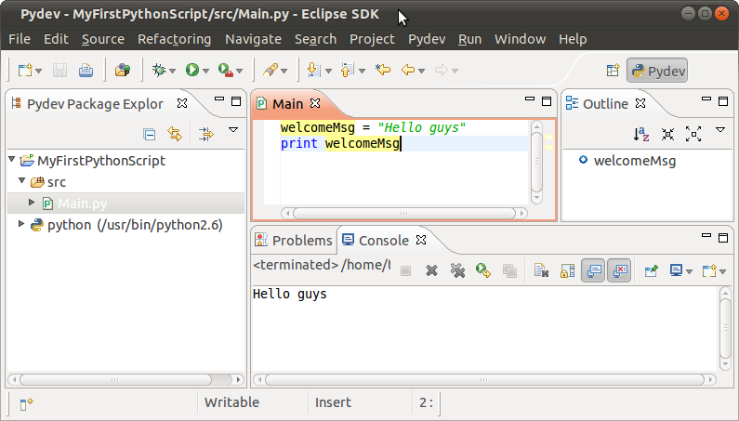Click the Last Edit Location icon
The height and width of the screenshot is (421, 739).
[383, 71]
